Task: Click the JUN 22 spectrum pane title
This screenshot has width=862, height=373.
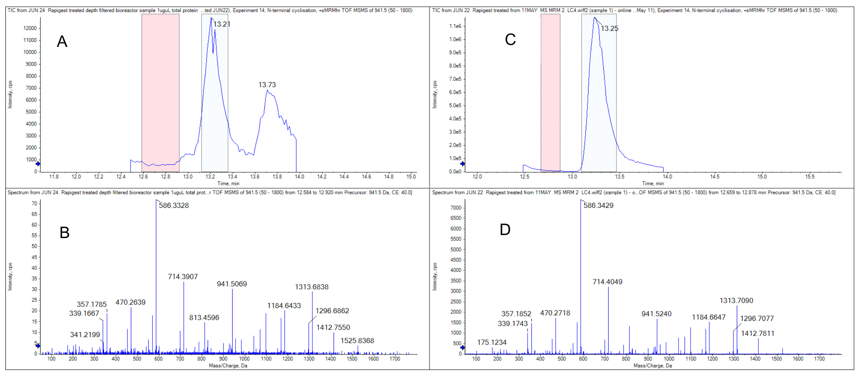Action: click(x=634, y=192)
